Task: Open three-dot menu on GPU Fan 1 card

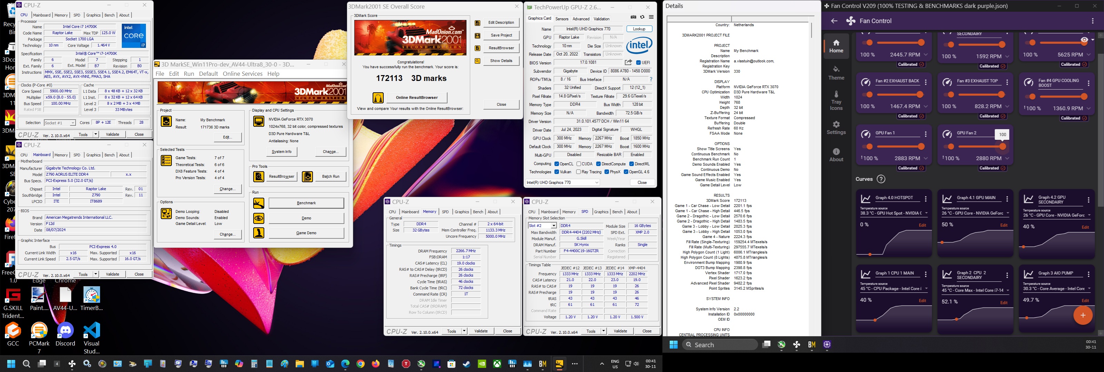Action: 926,134
